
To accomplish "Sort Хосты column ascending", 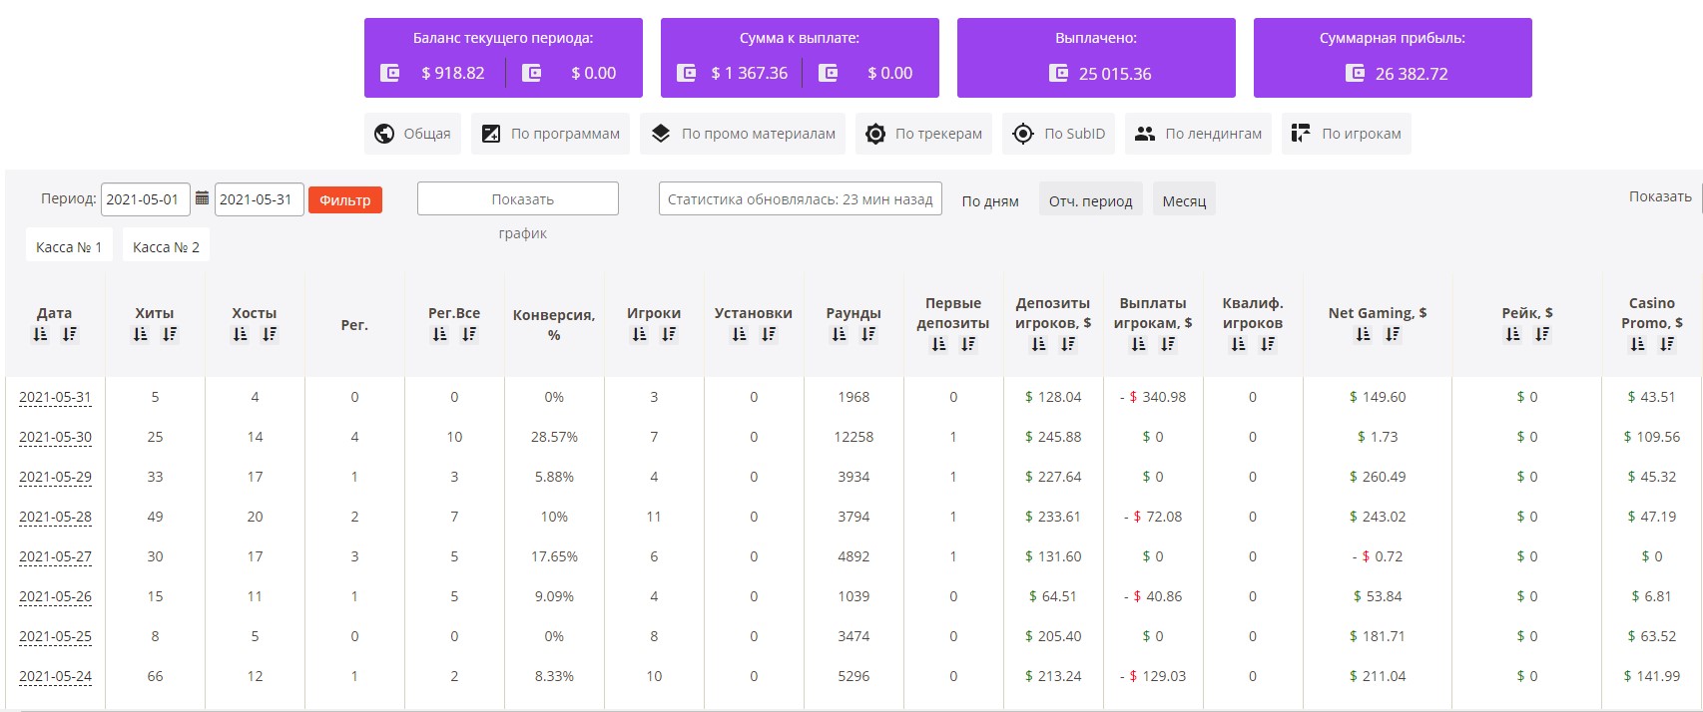I will pyautogui.click(x=240, y=334).
